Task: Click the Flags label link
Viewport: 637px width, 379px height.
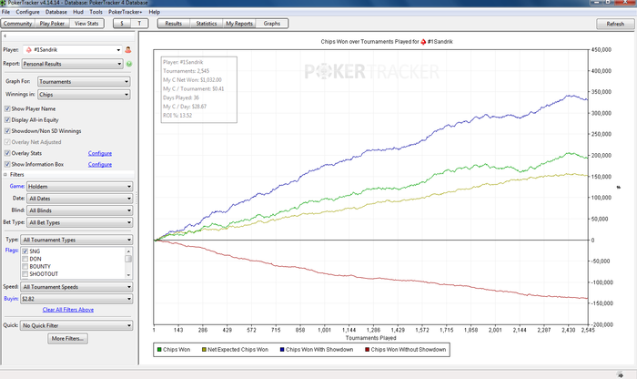Action: pyautogui.click(x=11, y=251)
